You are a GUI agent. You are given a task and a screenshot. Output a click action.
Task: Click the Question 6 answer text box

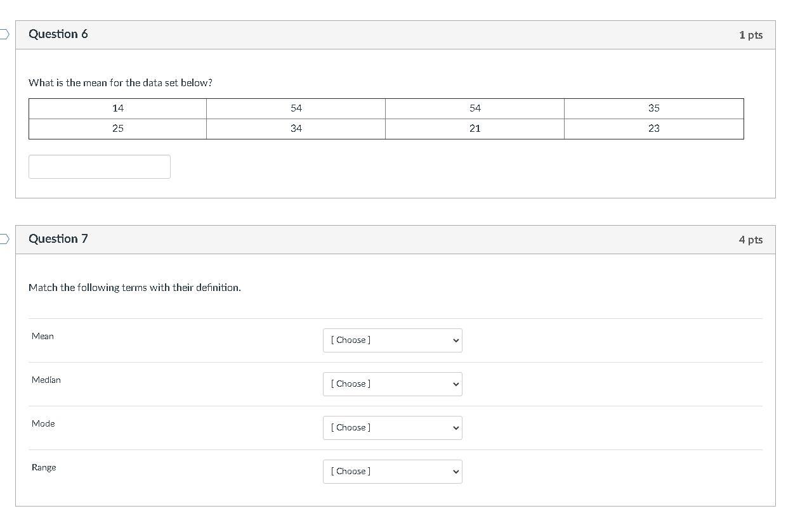(x=100, y=167)
